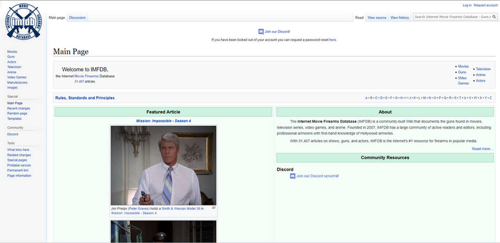
Task: Open Rules, Standards and Principles link
Action: click(x=85, y=98)
